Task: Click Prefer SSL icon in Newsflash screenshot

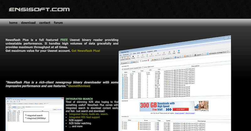Action: 128,58
